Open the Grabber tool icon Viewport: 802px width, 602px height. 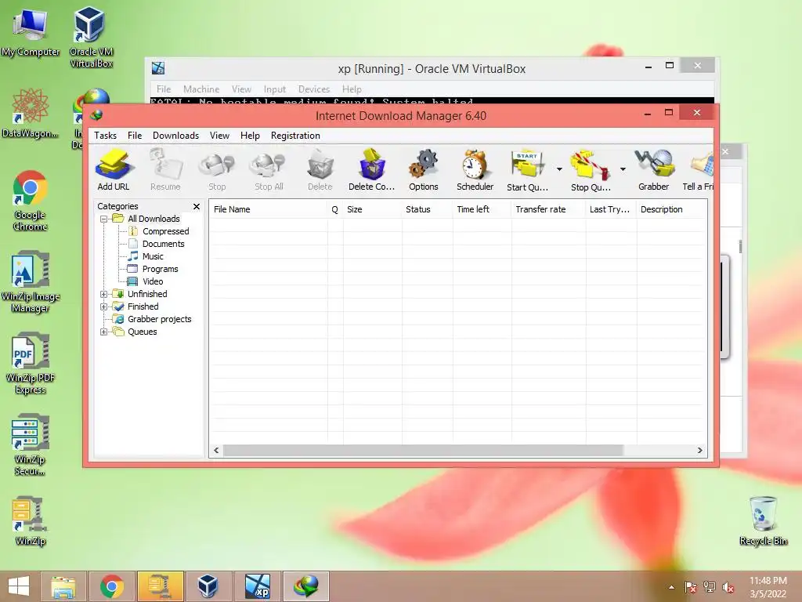click(x=654, y=170)
